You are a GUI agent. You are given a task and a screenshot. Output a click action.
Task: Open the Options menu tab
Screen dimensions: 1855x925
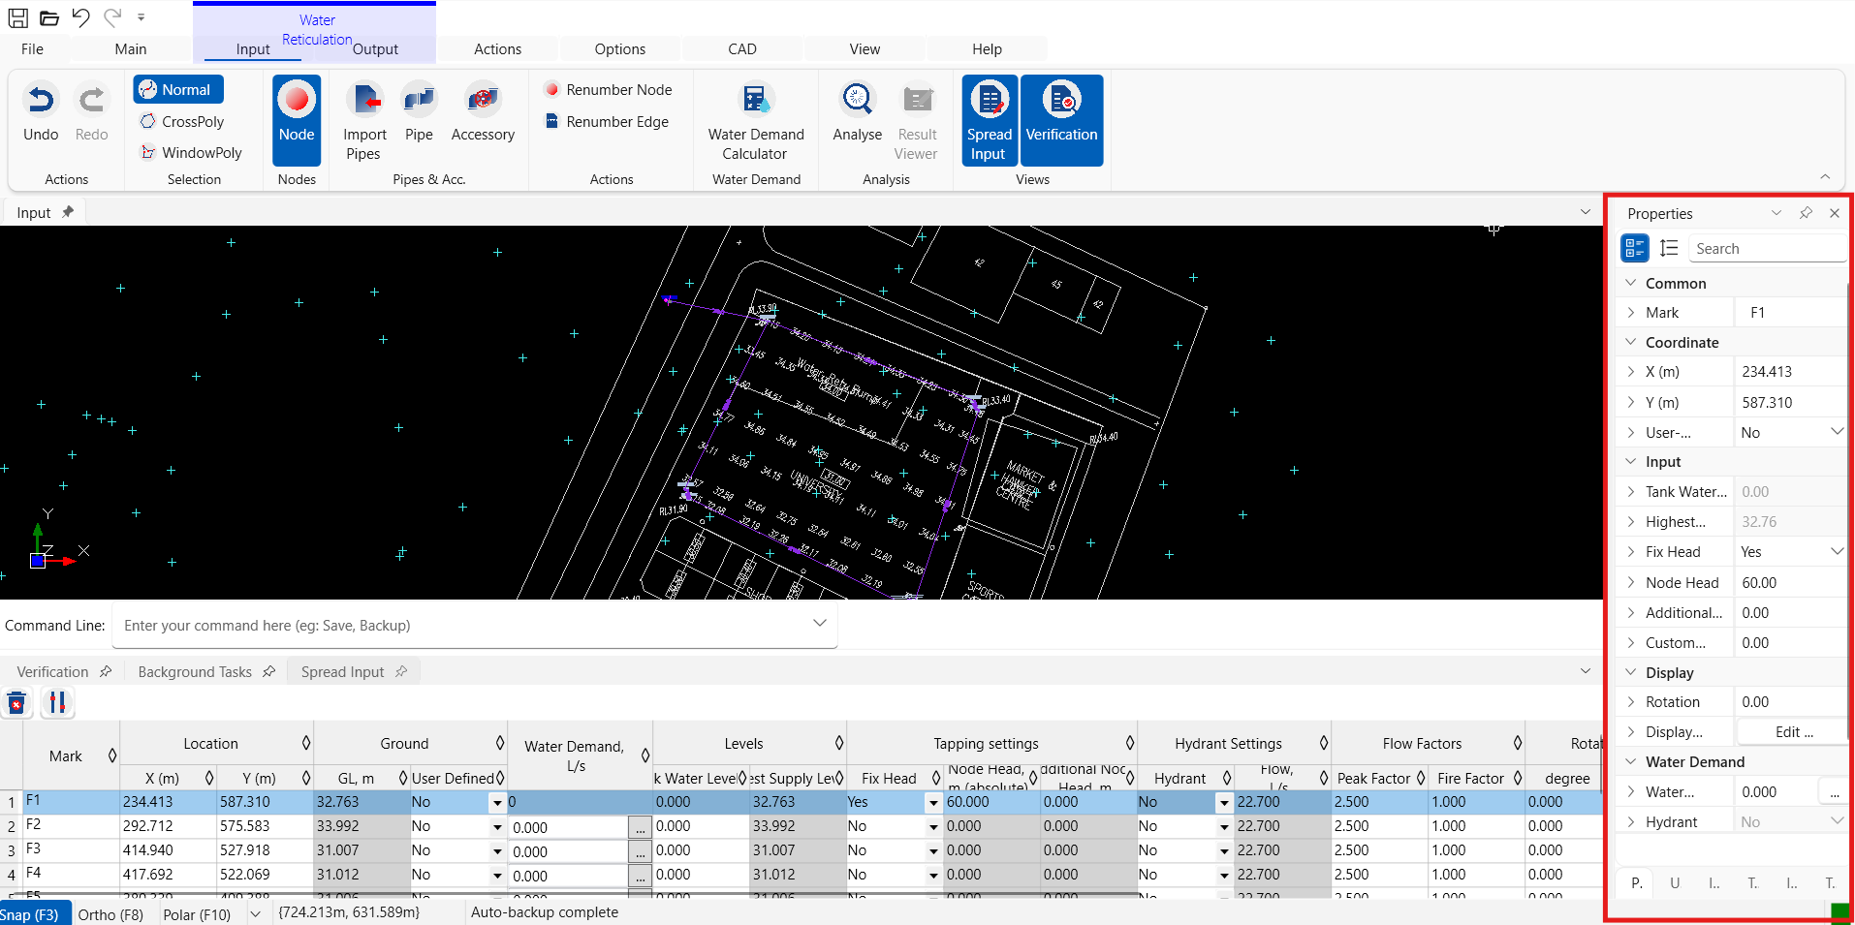pos(620,48)
